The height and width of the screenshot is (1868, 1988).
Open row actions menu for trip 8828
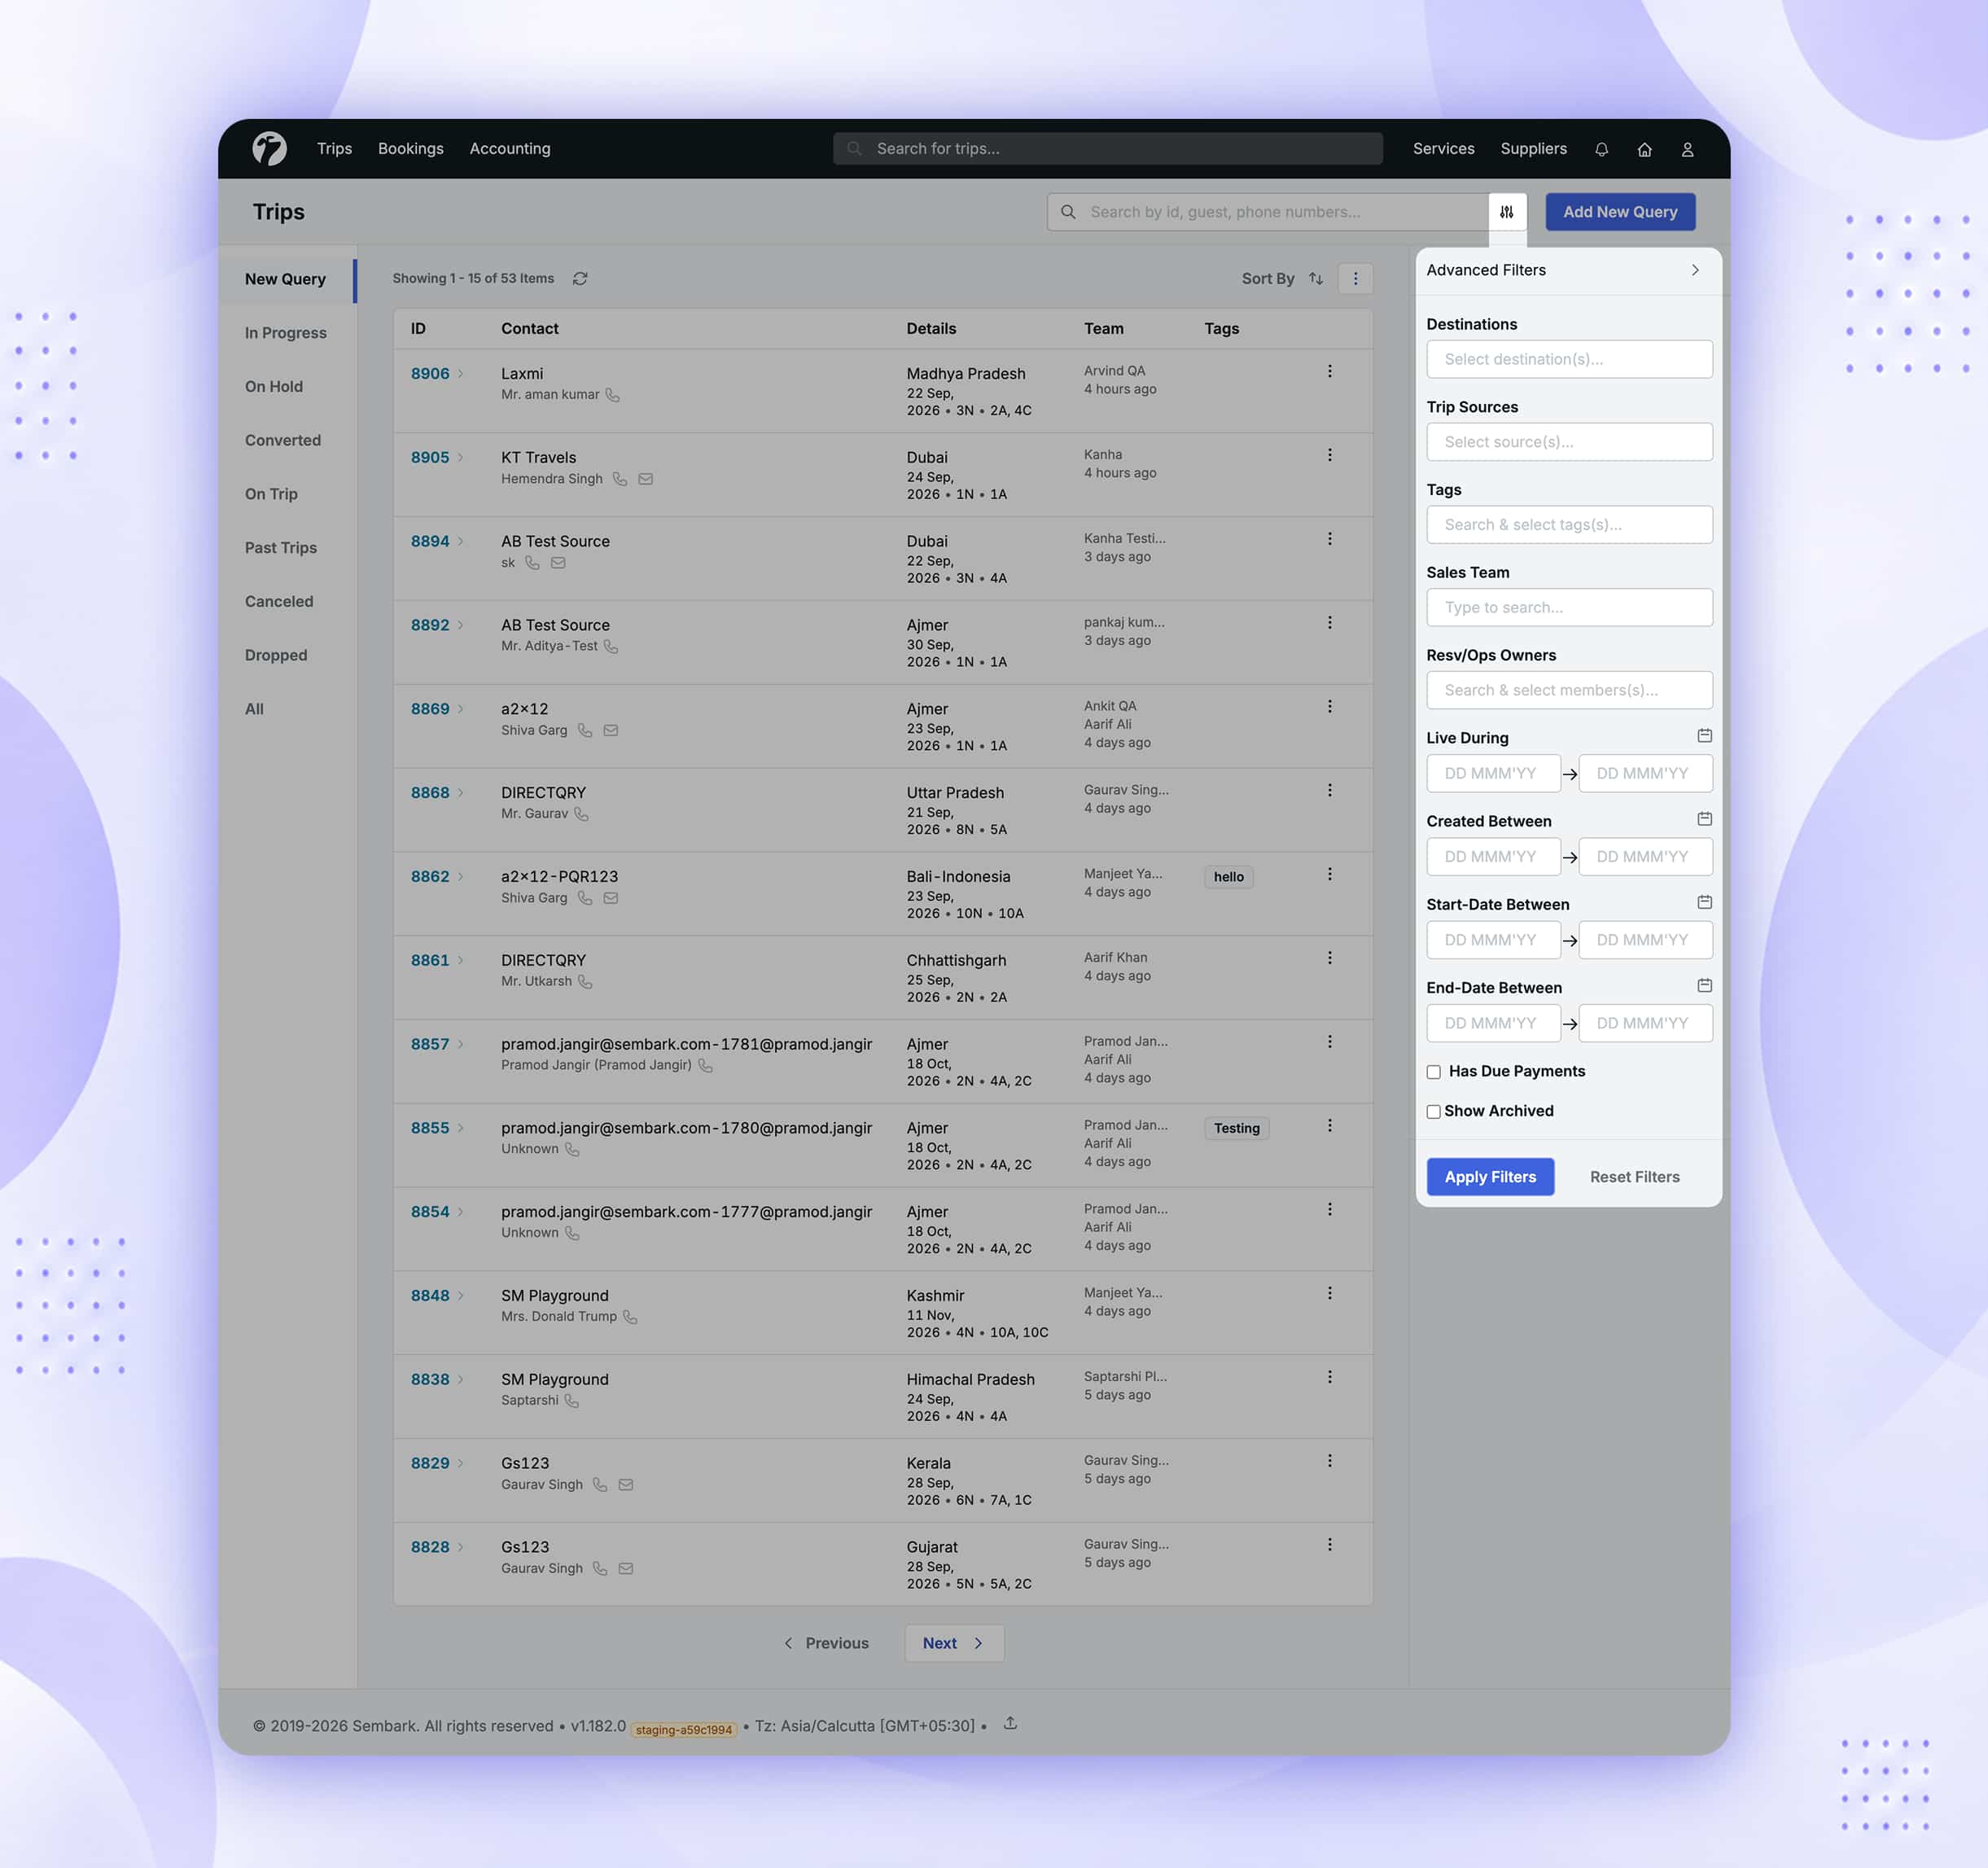pyautogui.click(x=1329, y=1545)
